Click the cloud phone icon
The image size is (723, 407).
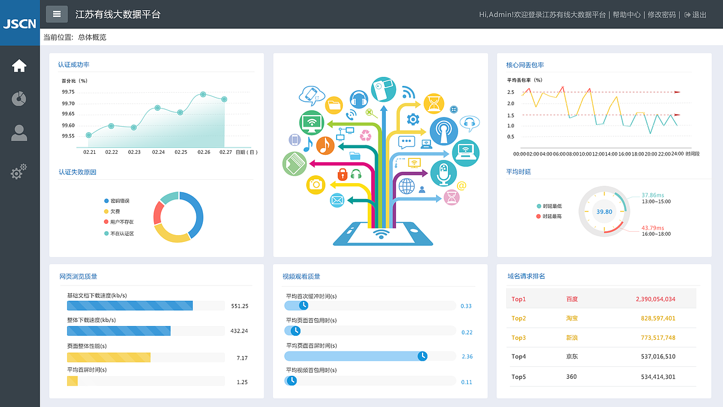(312, 95)
